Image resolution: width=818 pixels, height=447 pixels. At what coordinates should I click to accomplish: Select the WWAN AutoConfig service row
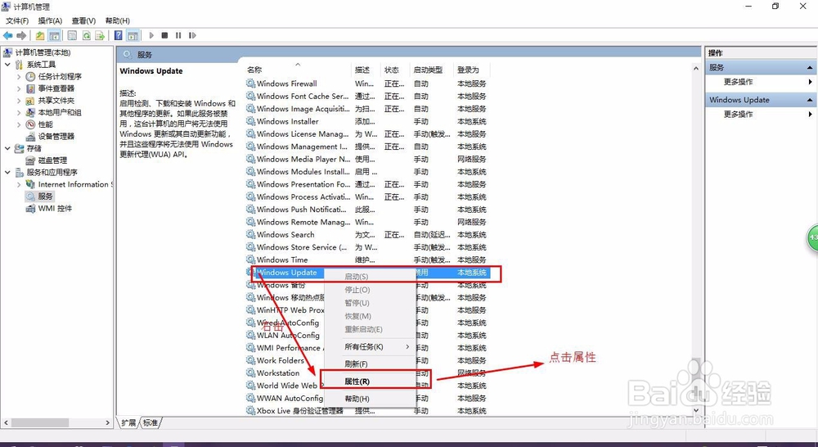click(x=368, y=398)
